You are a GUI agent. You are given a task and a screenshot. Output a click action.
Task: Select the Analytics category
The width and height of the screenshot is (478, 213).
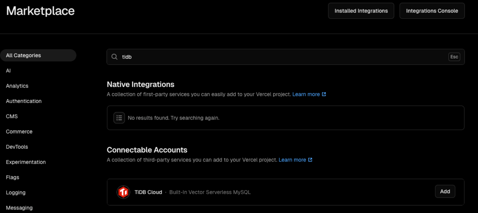[x=17, y=86]
